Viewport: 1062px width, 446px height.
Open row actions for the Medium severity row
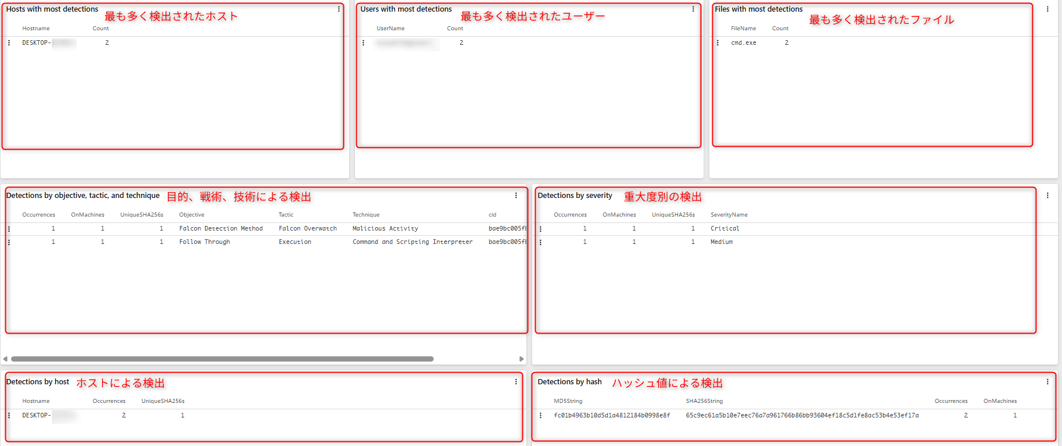click(540, 242)
